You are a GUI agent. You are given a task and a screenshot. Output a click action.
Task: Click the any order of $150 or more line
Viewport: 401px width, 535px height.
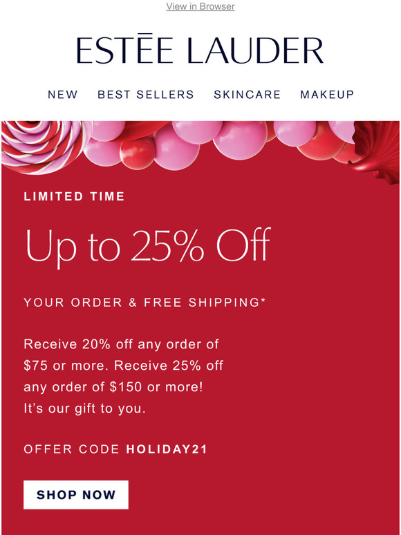coord(113,387)
